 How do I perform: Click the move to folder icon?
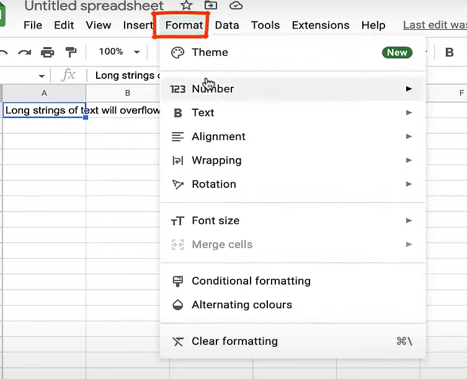tap(211, 6)
